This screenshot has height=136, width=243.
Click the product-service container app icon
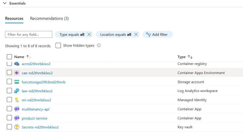click(17, 118)
